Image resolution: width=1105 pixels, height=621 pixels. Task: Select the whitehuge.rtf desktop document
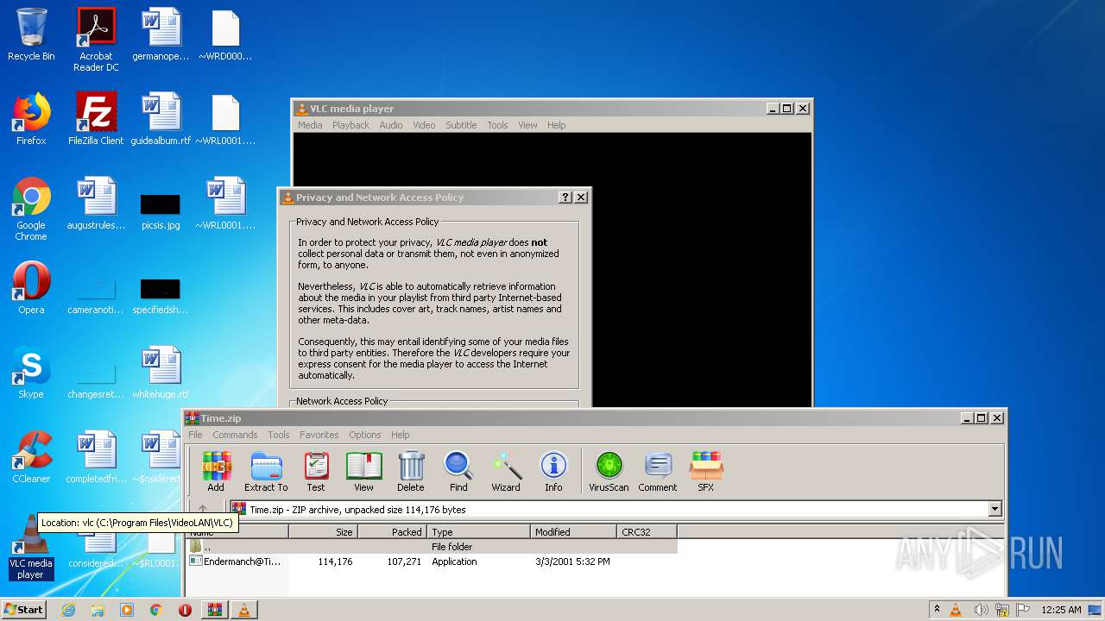coord(161,373)
